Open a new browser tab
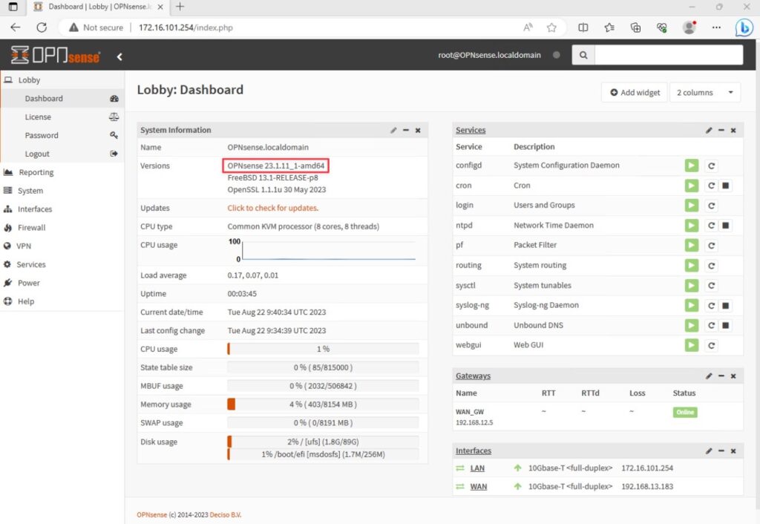This screenshot has height=524, width=760. point(180,7)
